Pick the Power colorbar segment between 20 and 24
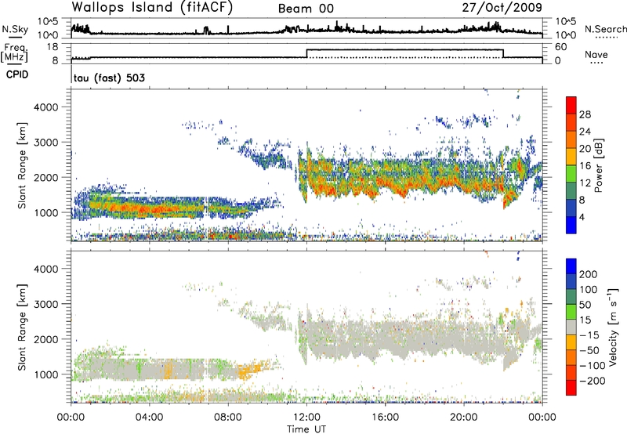This screenshot has width=627, height=434. point(571,140)
